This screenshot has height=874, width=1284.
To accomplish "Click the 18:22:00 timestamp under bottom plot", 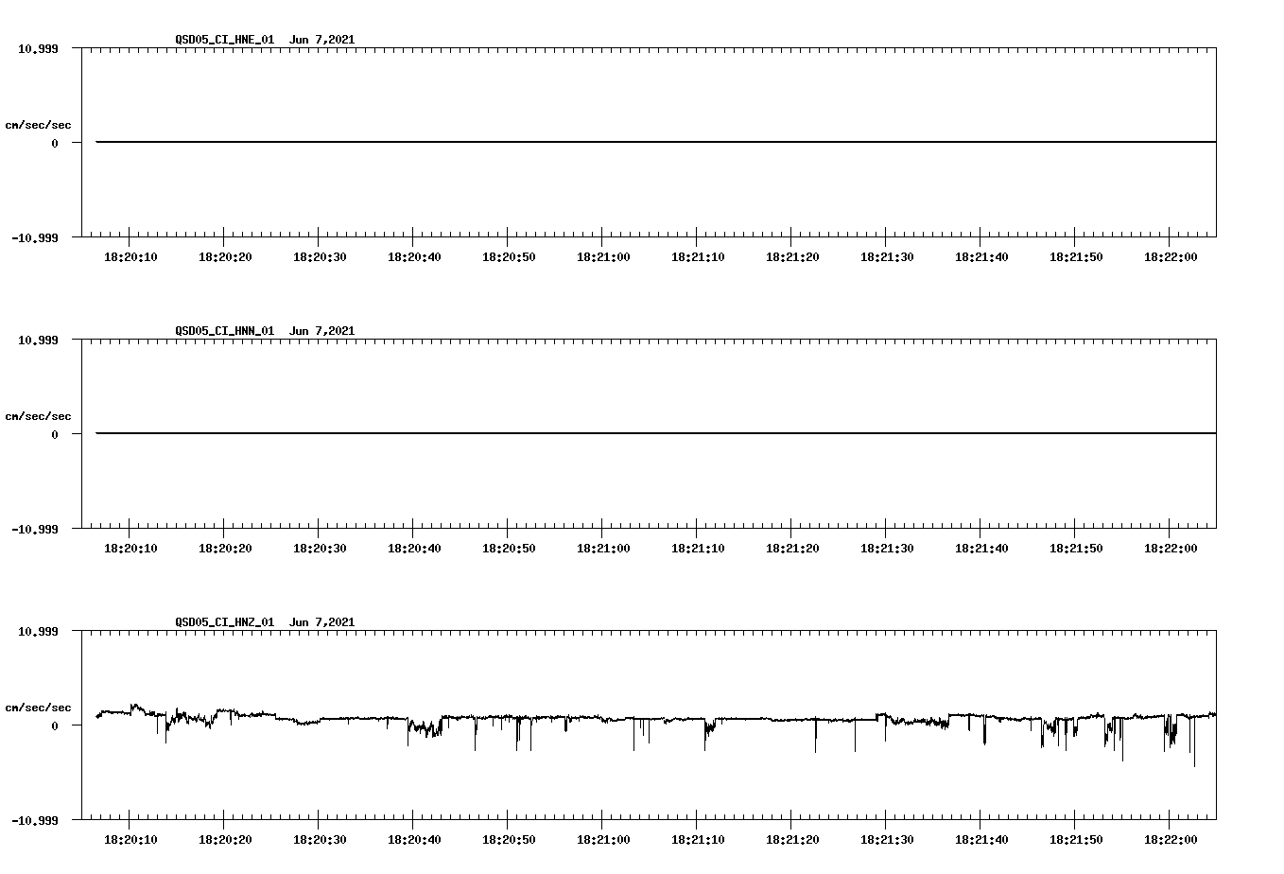I will (x=1171, y=838).
